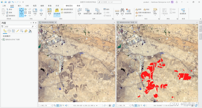Open the 栅格图层 (Raster Layer) contextual tab
The height and width of the screenshot is (108, 202).
[69, 6]
